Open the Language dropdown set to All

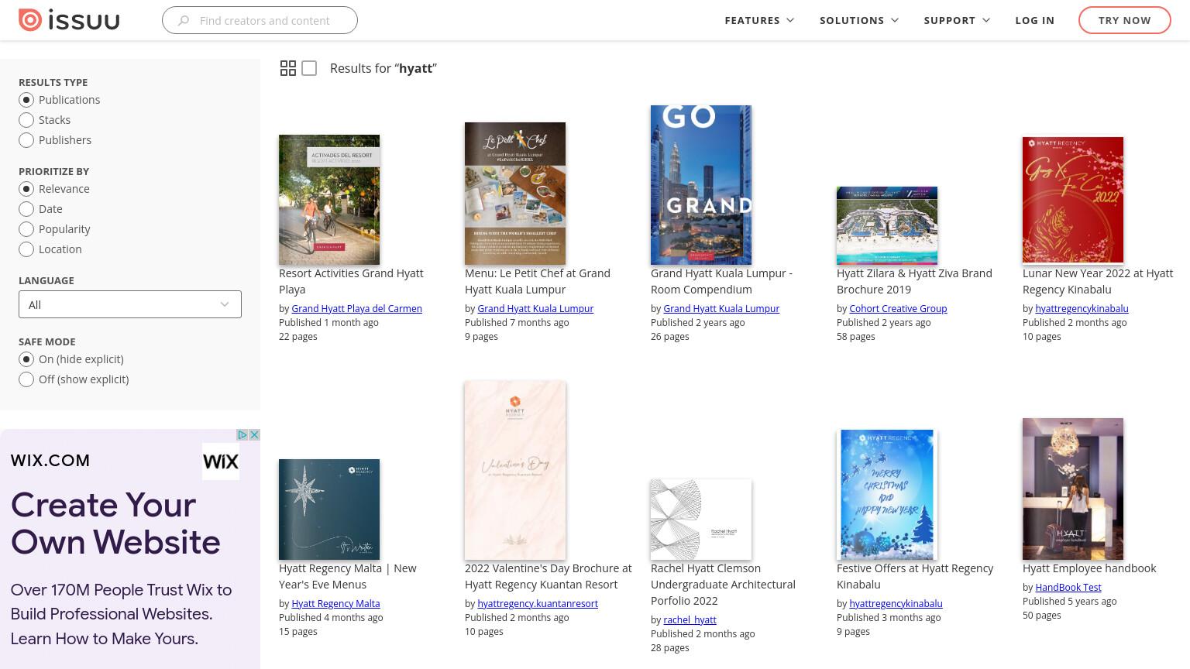tap(130, 304)
